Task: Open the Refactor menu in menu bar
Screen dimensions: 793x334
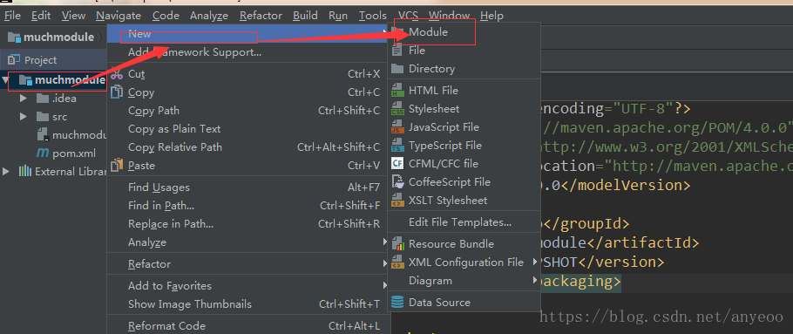Action: point(261,16)
